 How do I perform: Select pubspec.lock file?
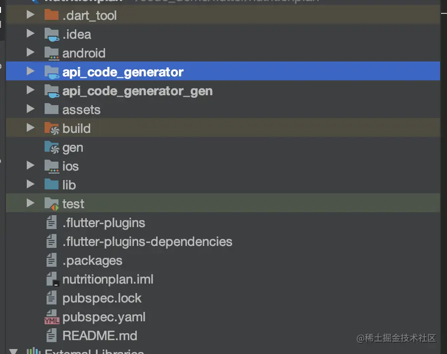[x=102, y=298]
